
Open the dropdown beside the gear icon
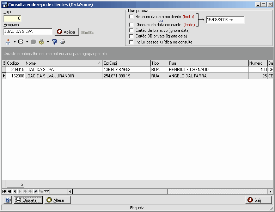coord(48,42)
